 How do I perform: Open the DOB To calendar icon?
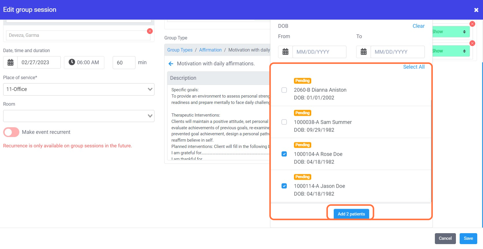point(363,52)
